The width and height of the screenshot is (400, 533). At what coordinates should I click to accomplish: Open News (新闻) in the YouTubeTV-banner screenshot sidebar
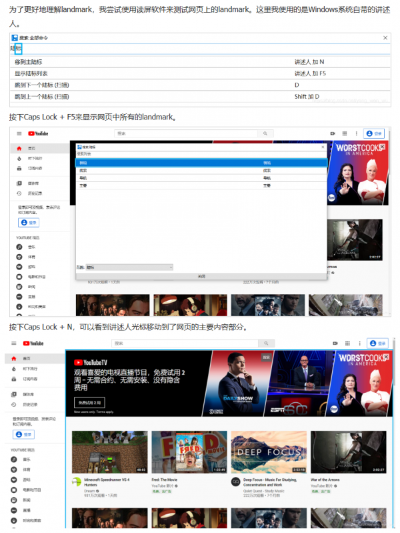(35, 500)
